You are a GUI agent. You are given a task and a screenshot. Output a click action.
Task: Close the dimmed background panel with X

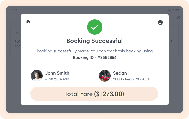(178, 18)
